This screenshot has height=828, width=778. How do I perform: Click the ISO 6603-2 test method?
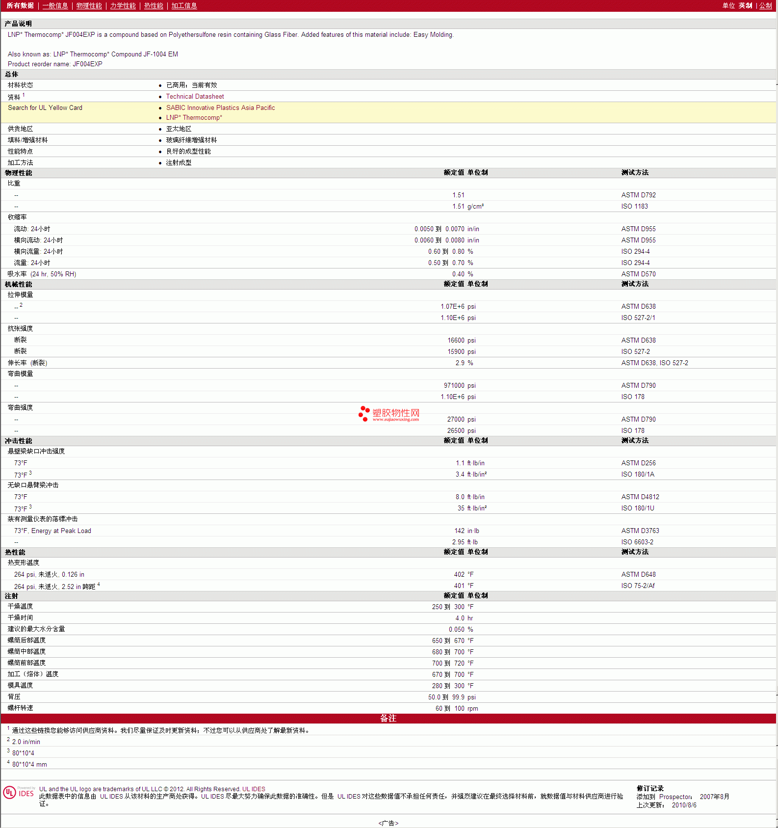pyautogui.click(x=637, y=542)
